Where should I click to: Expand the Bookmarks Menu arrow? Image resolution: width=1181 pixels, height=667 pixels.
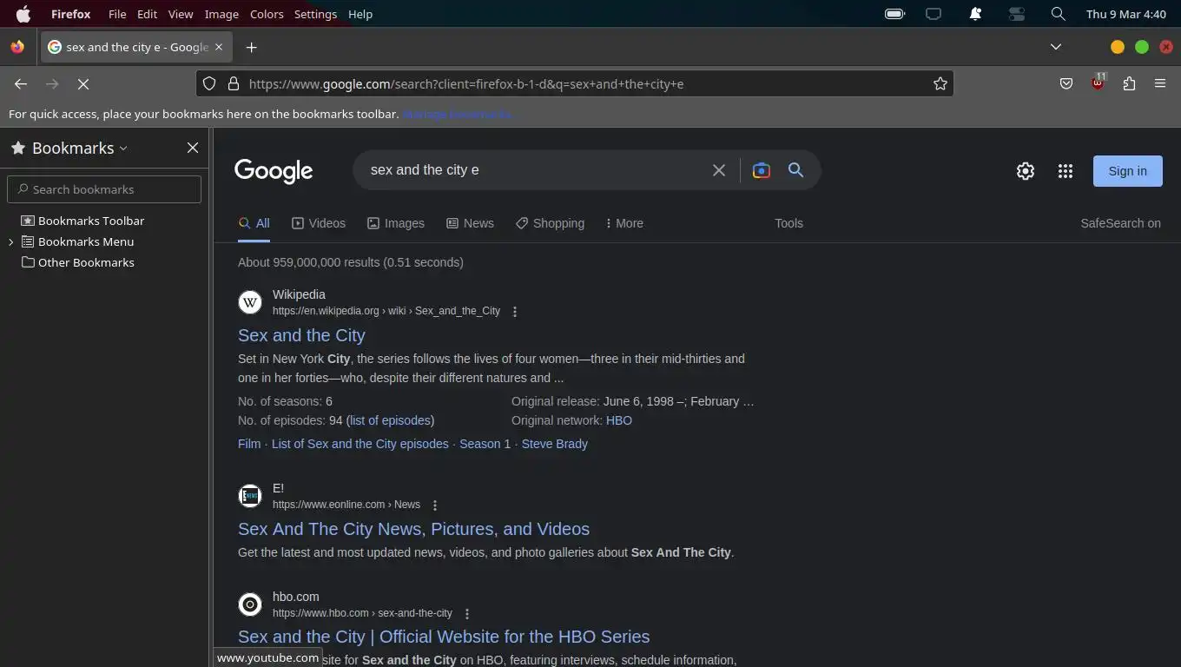point(11,242)
